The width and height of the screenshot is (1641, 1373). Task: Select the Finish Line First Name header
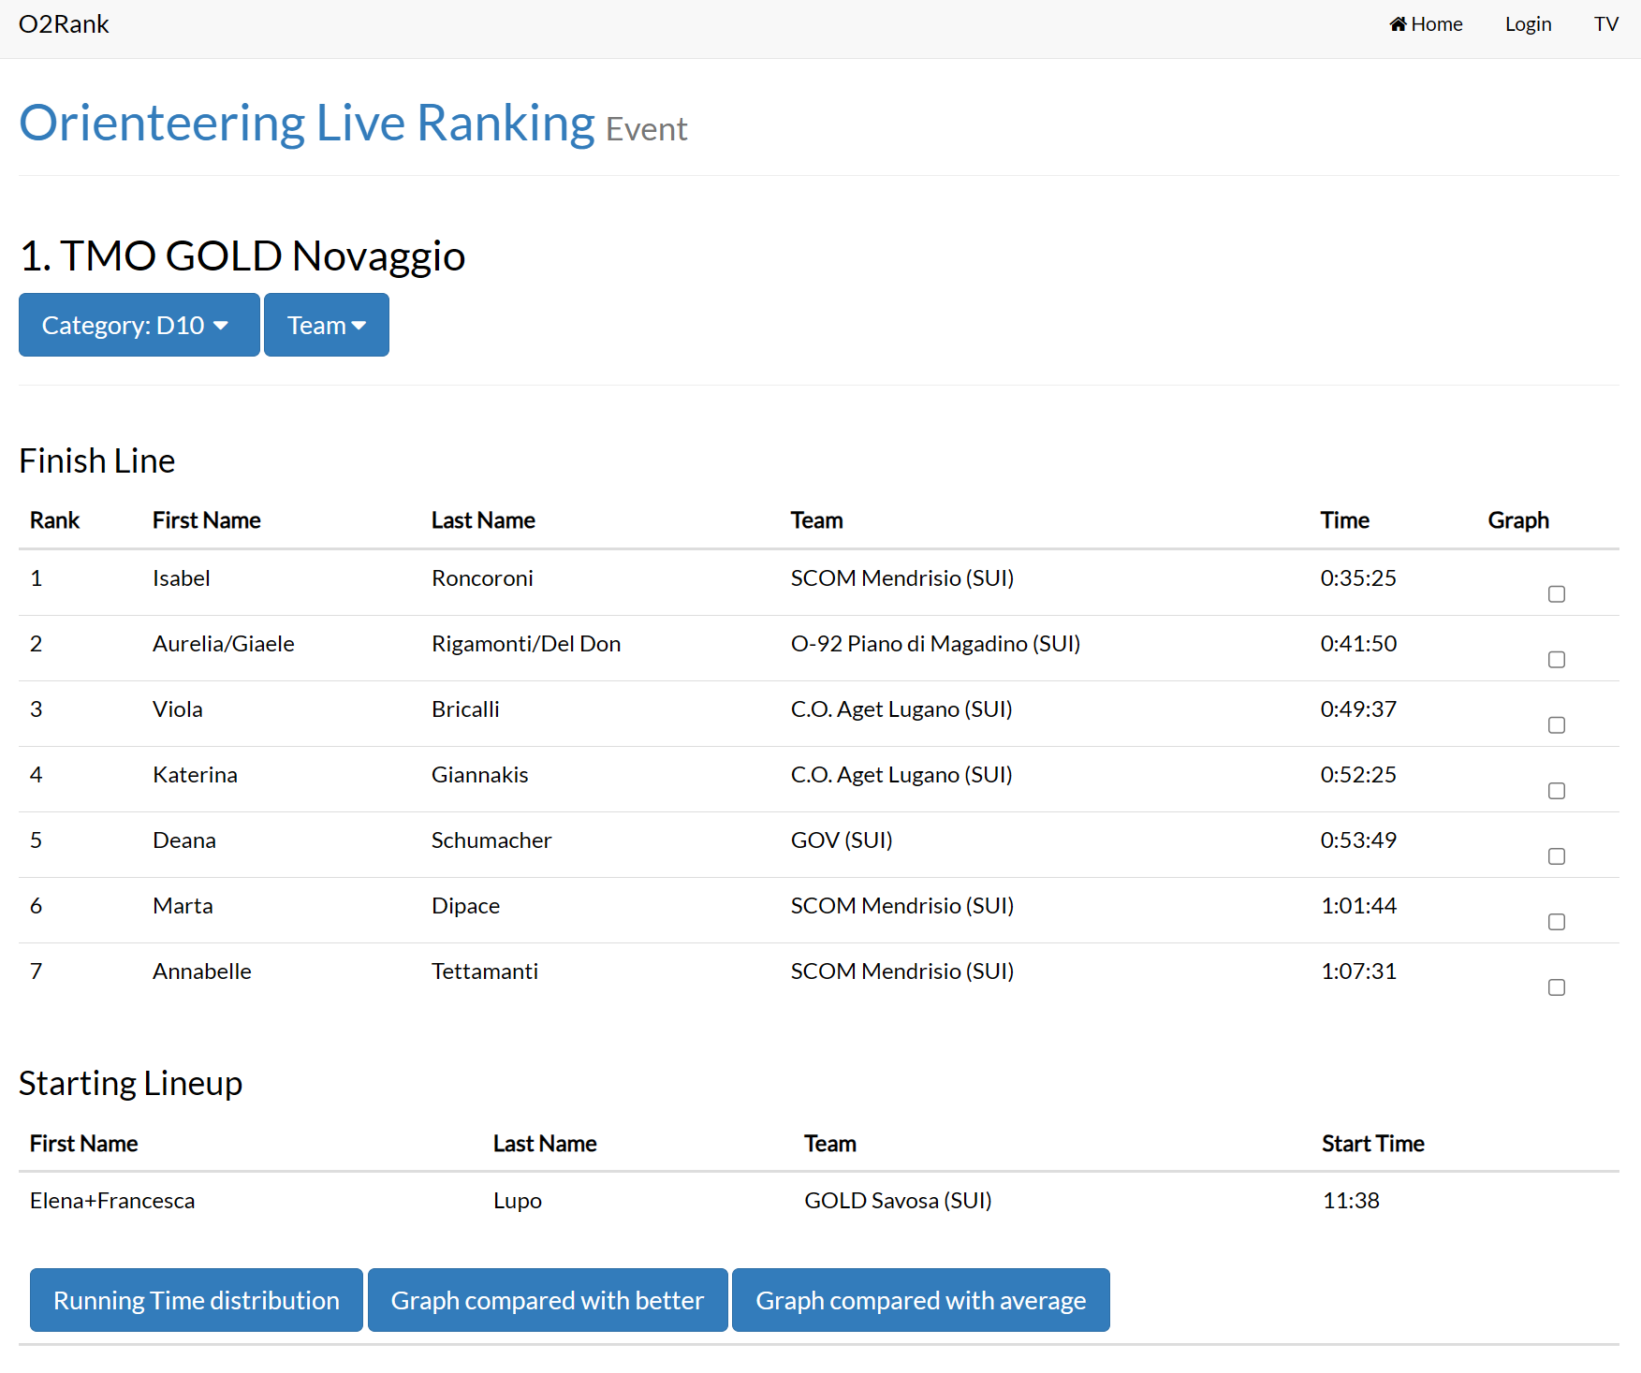coord(207,520)
